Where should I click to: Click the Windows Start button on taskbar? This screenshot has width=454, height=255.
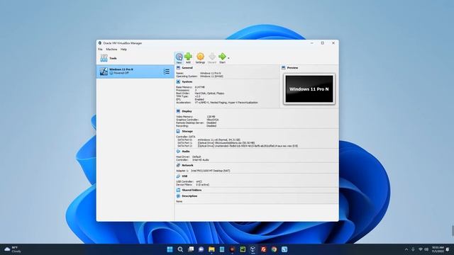pos(170,249)
